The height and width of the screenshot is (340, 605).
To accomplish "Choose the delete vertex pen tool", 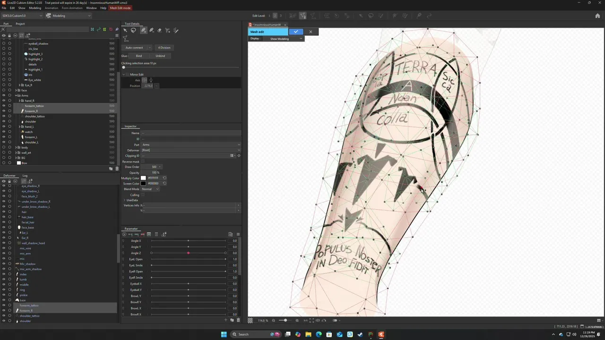I will coord(151,30).
